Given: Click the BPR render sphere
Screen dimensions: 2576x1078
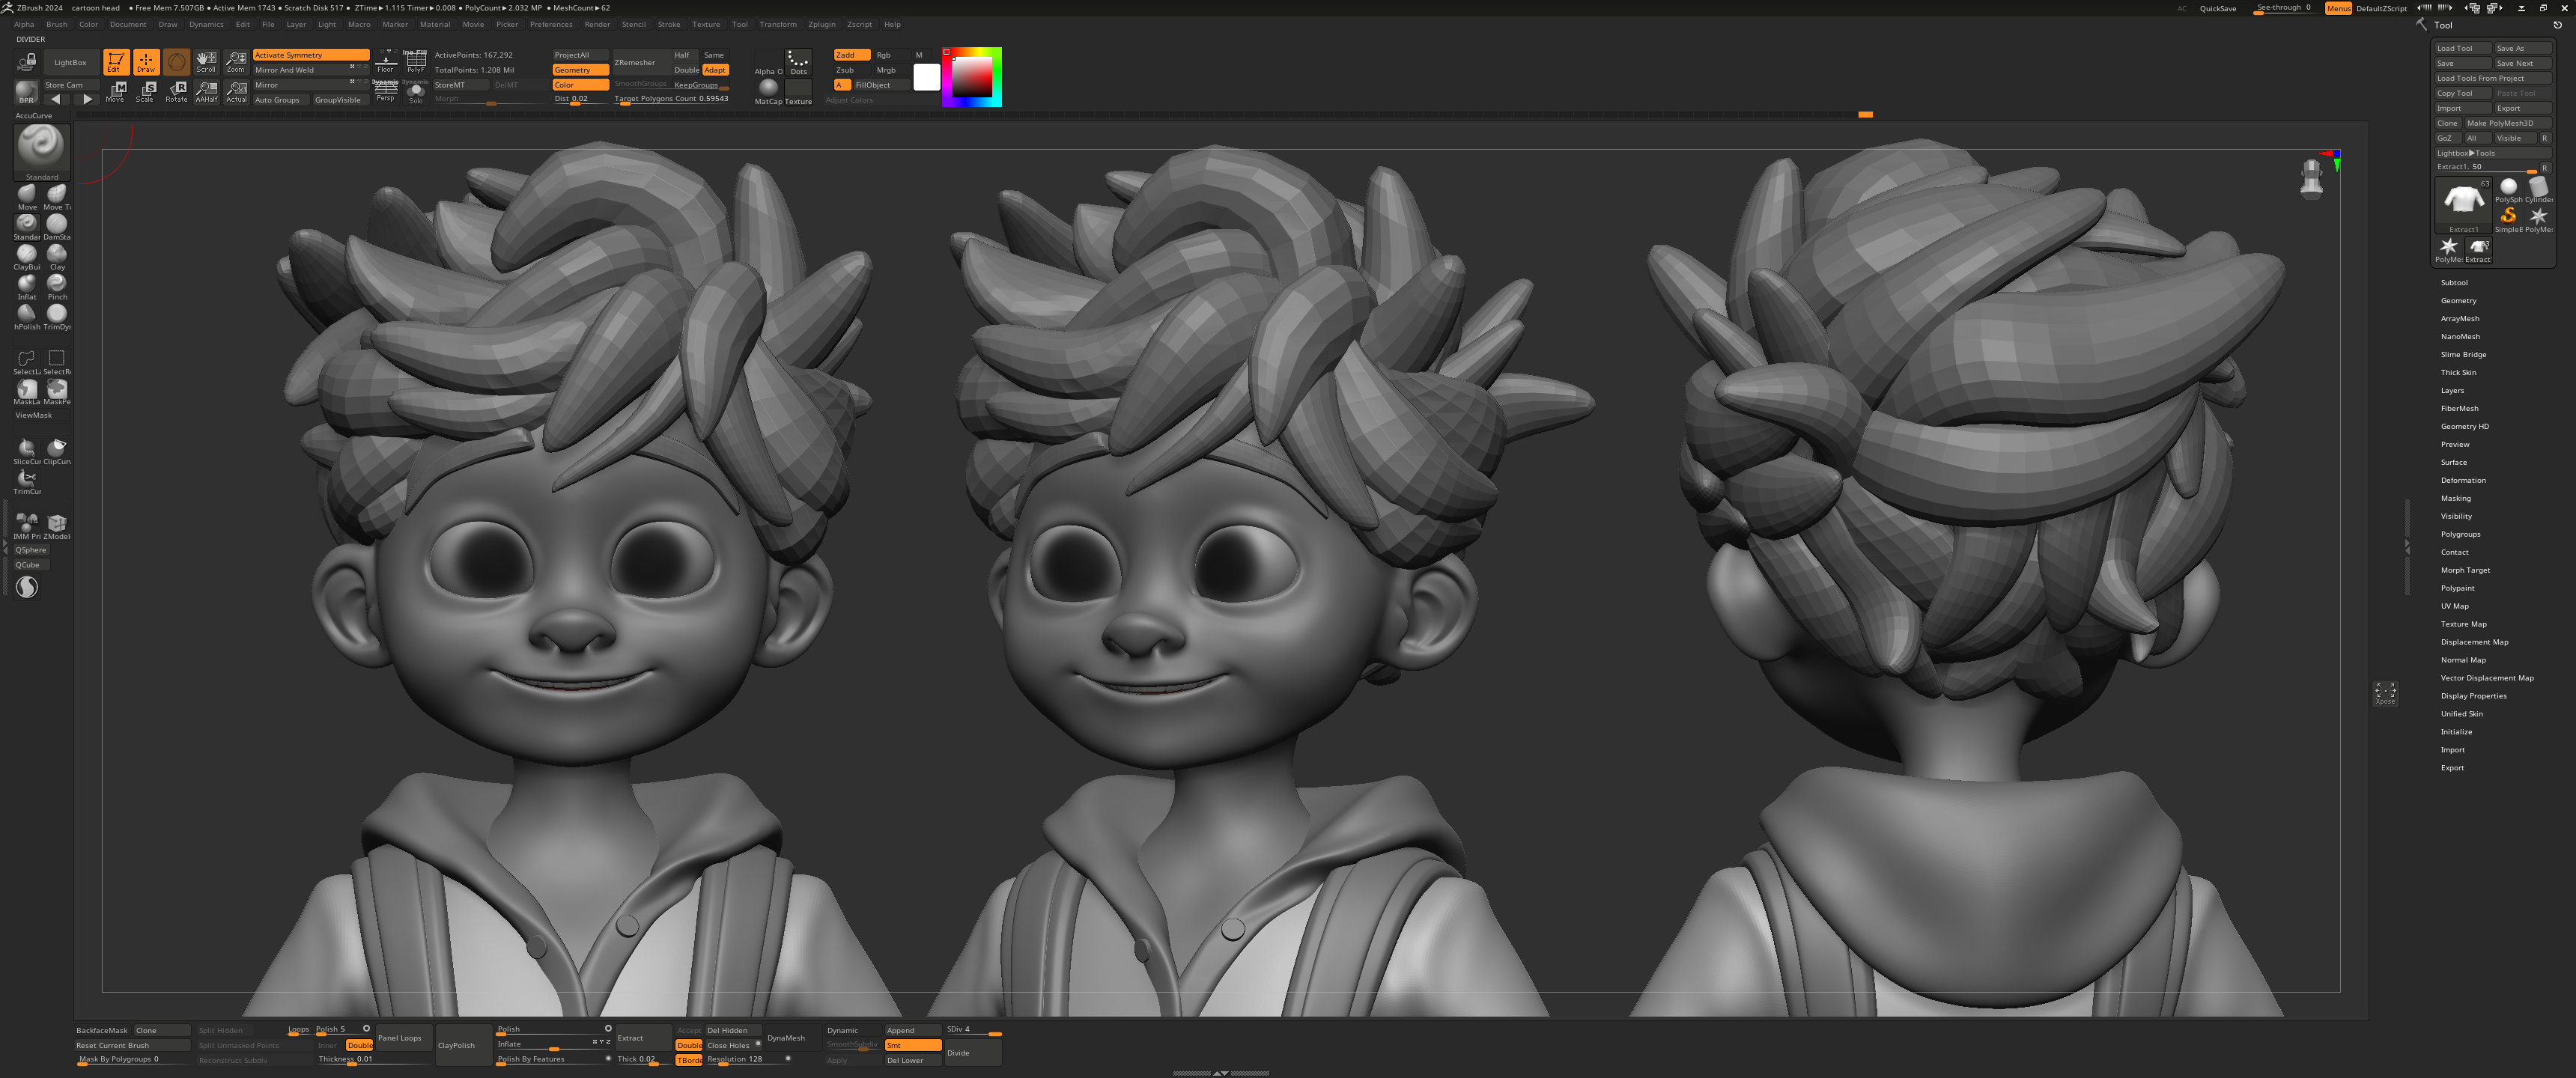Looking at the screenshot, I should pos(27,92).
